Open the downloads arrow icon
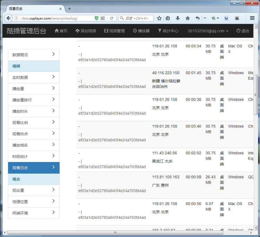 177,18
